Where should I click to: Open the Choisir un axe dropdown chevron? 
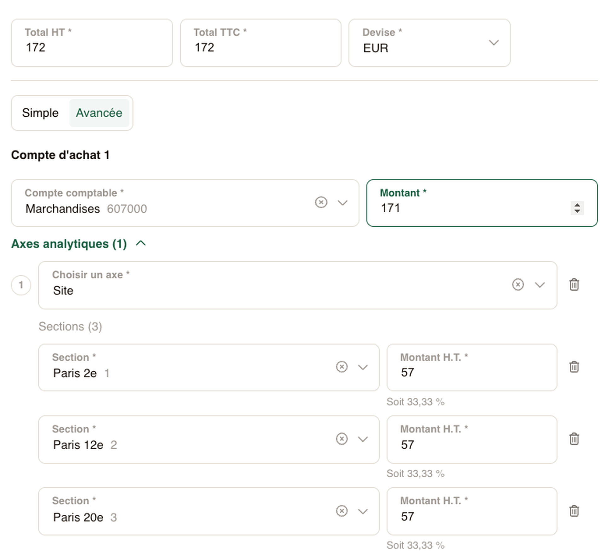[x=540, y=285]
